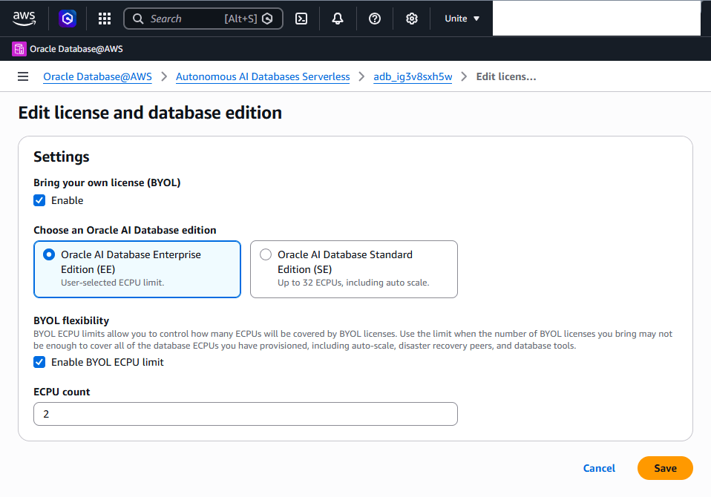Open the AWS home logo
The image size is (711, 497).
(x=24, y=19)
